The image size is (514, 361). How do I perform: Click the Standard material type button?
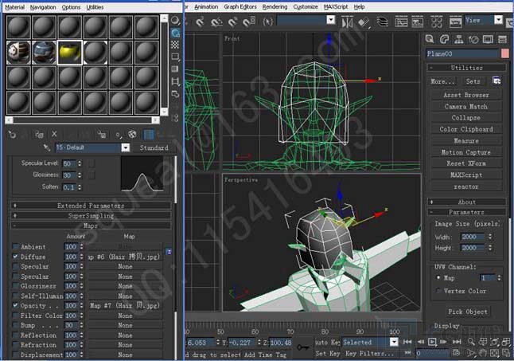pyautogui.click(x=154, y=147)
